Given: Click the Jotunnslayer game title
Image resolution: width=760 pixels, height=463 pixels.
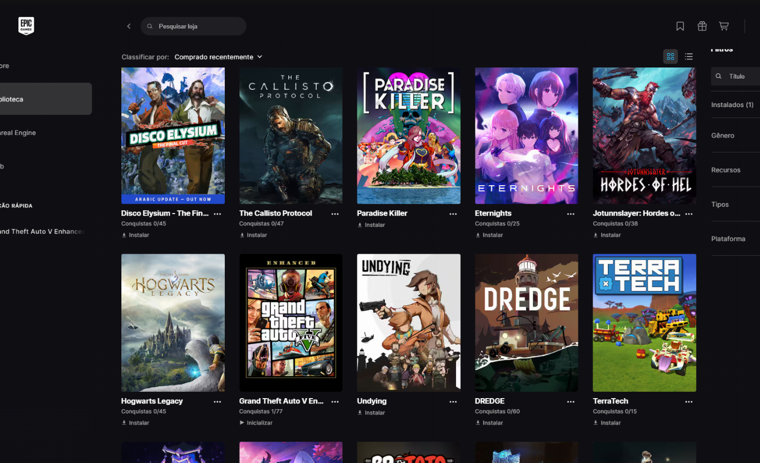Looking at the screenshot, I should tap(636, 213).
